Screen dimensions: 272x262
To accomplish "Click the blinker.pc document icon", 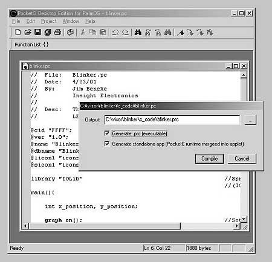I will 25,66.
